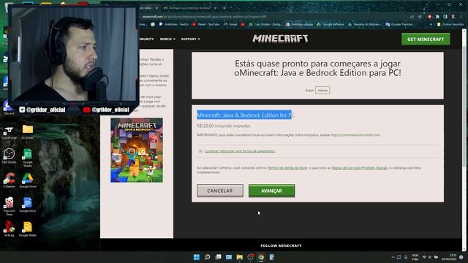
Task: Open the Google Tradutor bookmark
Action: 399,24
